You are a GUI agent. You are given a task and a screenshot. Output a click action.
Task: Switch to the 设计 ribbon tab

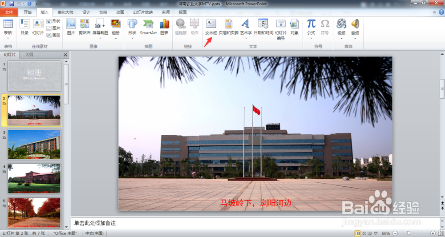point(86,12)
